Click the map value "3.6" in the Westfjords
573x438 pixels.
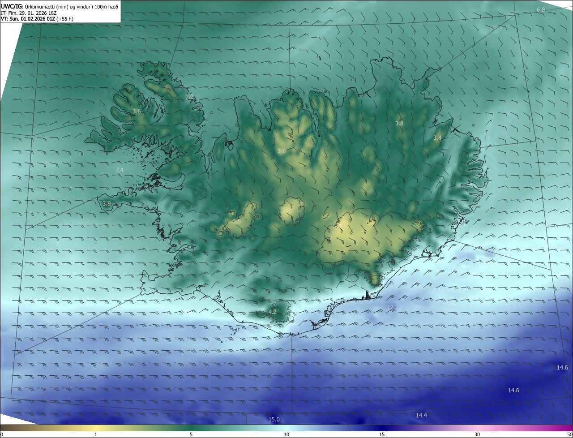pyautogui.click(x=137, y=111)
